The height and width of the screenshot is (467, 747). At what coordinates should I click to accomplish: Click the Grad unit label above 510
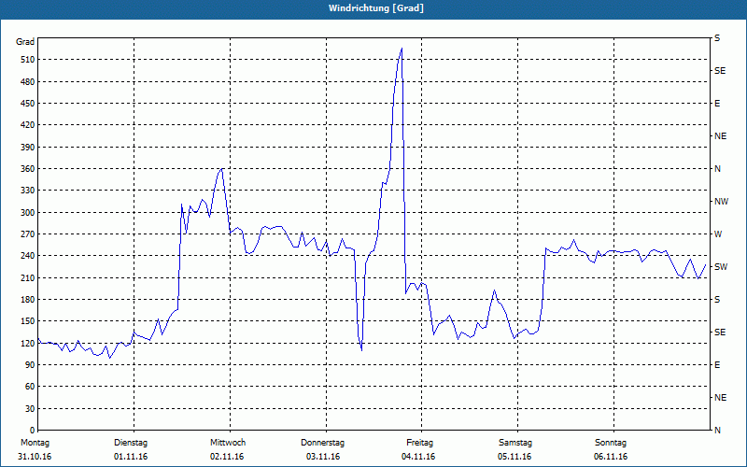click(25, 42)
